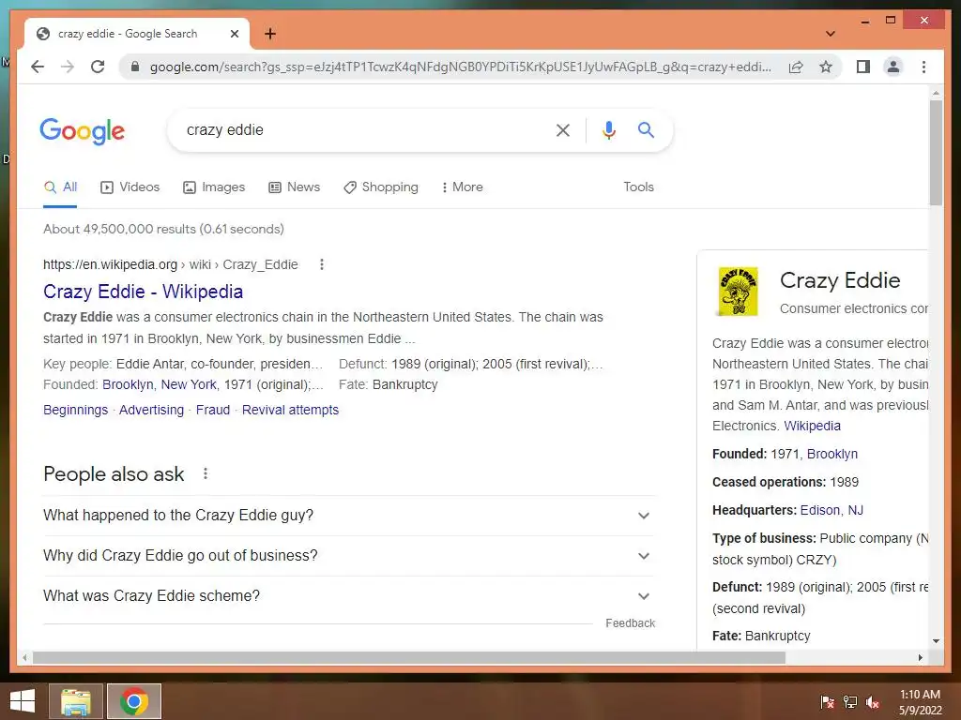This screenshot has width=961, height=720.
Task: Open a new browser tab
Action: [270, 34]
